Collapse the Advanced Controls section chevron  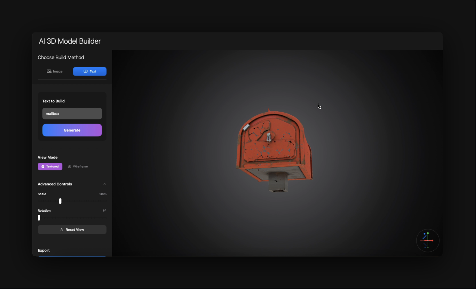pyautogui.click(x=105, y=184)
